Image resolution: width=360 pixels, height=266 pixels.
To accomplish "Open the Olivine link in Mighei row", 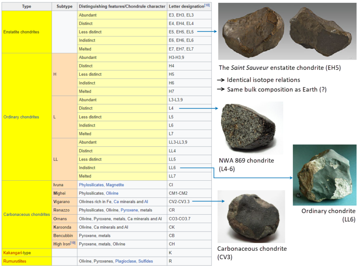I will [x=113, y=193].
